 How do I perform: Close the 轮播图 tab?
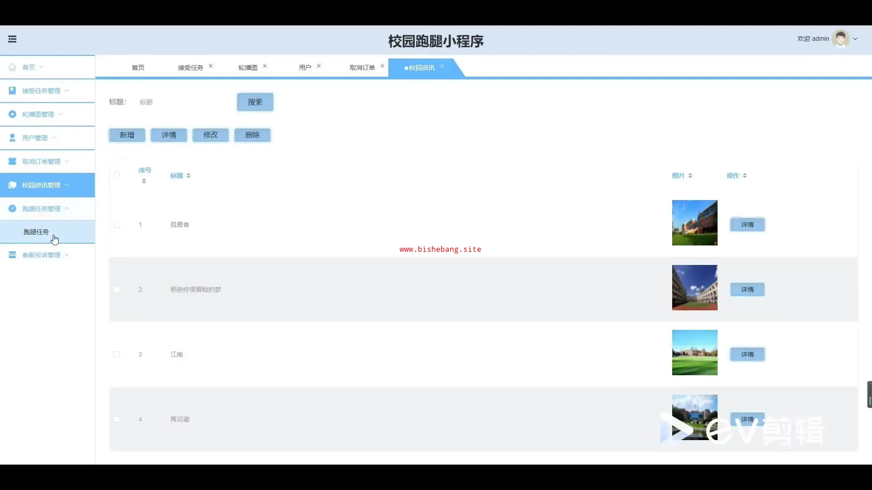[x=265, y=66]
